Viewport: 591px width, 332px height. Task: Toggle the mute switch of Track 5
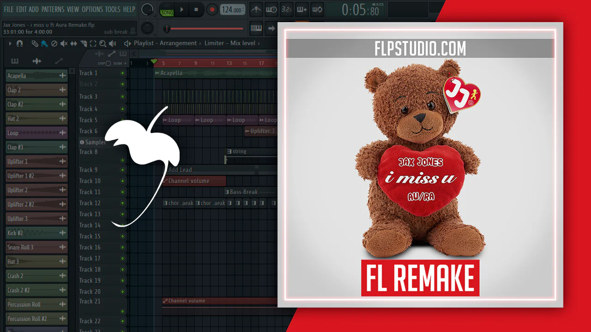click(122, 120)
